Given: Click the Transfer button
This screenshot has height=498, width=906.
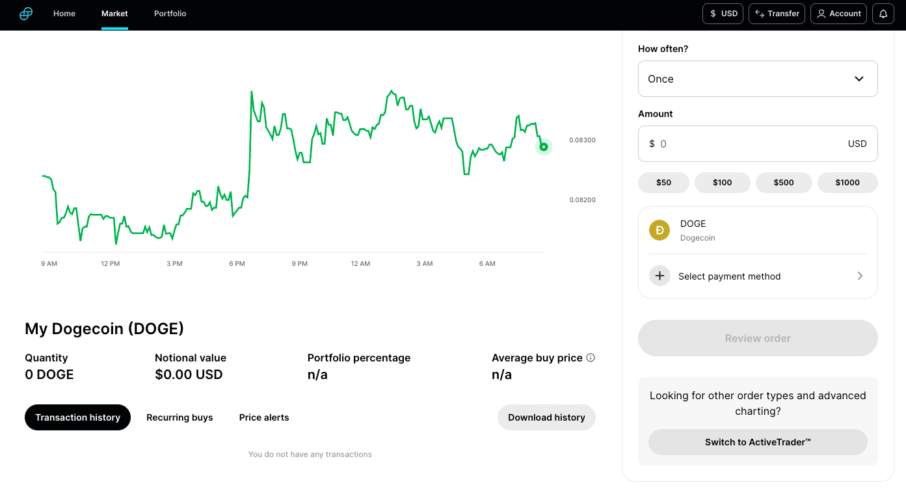Looking at the screenshot, I should (x=777, y=14).
